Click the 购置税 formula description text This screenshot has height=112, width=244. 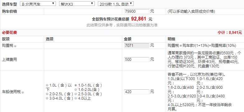click(202, 46)
